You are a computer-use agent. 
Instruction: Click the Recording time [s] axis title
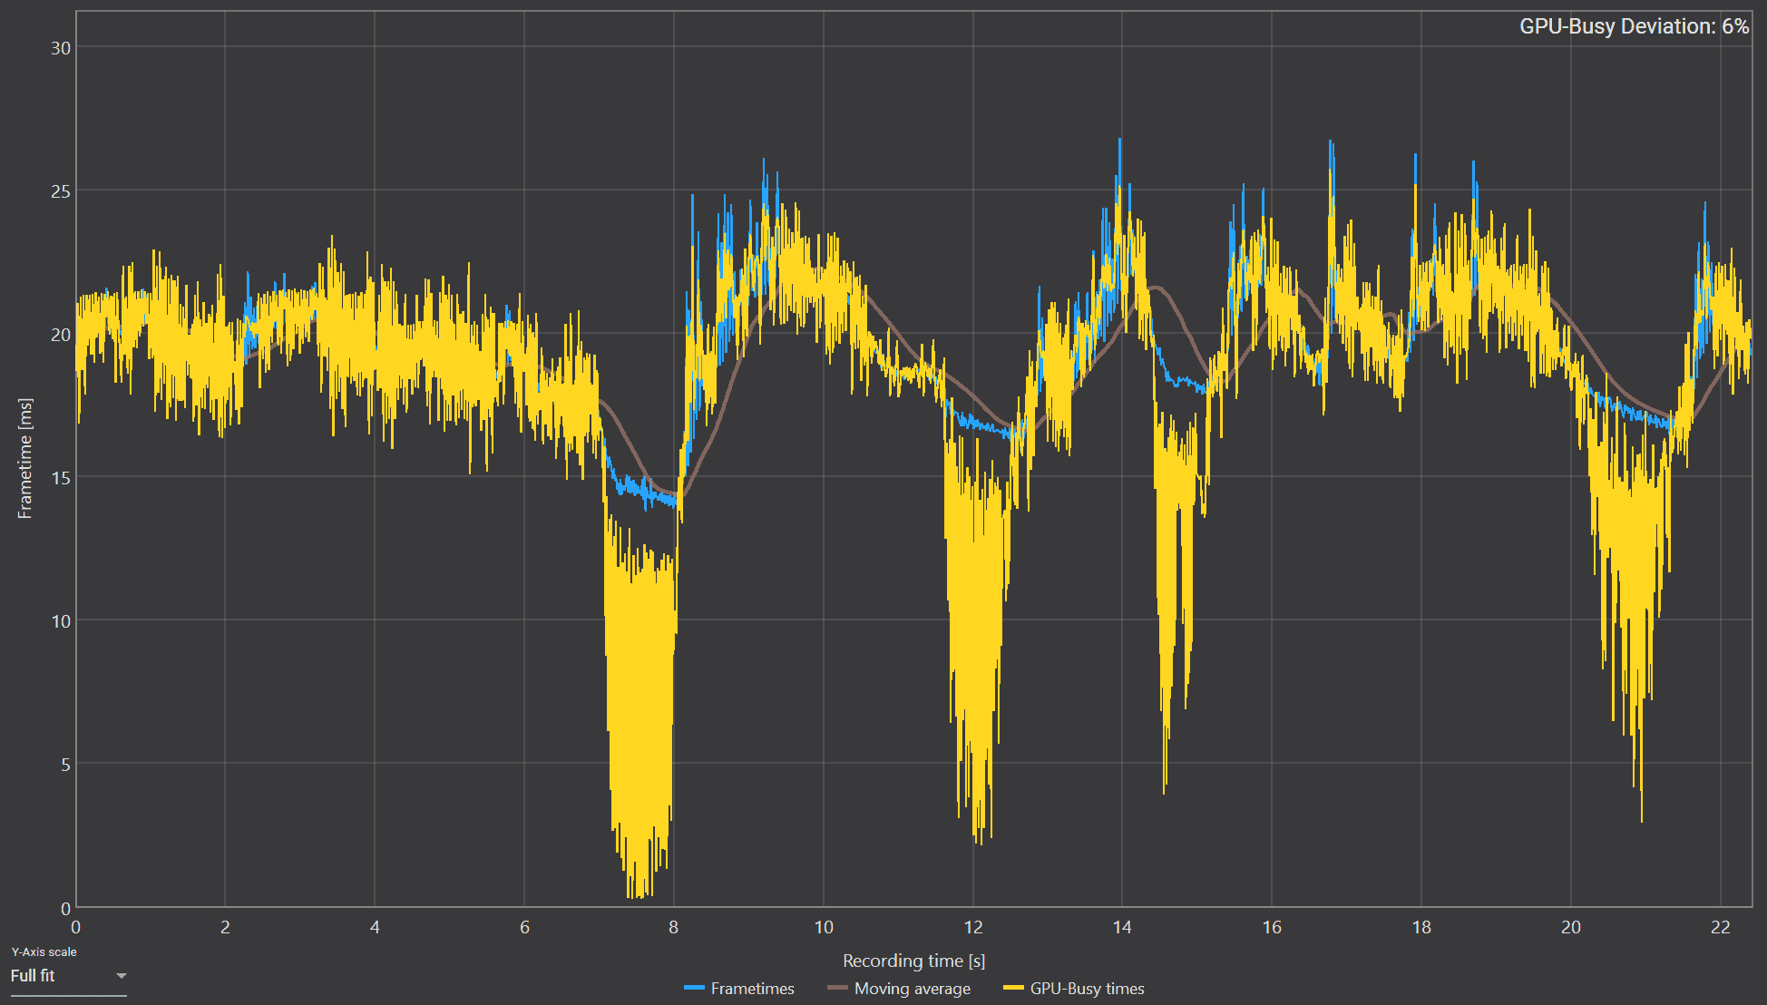[913, 961]
